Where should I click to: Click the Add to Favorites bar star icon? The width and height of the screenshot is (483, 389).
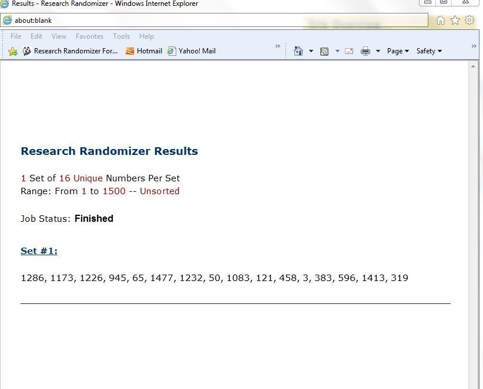(x=13, y=51)
